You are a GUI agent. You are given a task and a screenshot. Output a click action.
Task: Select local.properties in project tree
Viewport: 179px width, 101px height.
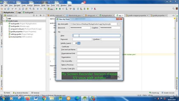(20, 37)
